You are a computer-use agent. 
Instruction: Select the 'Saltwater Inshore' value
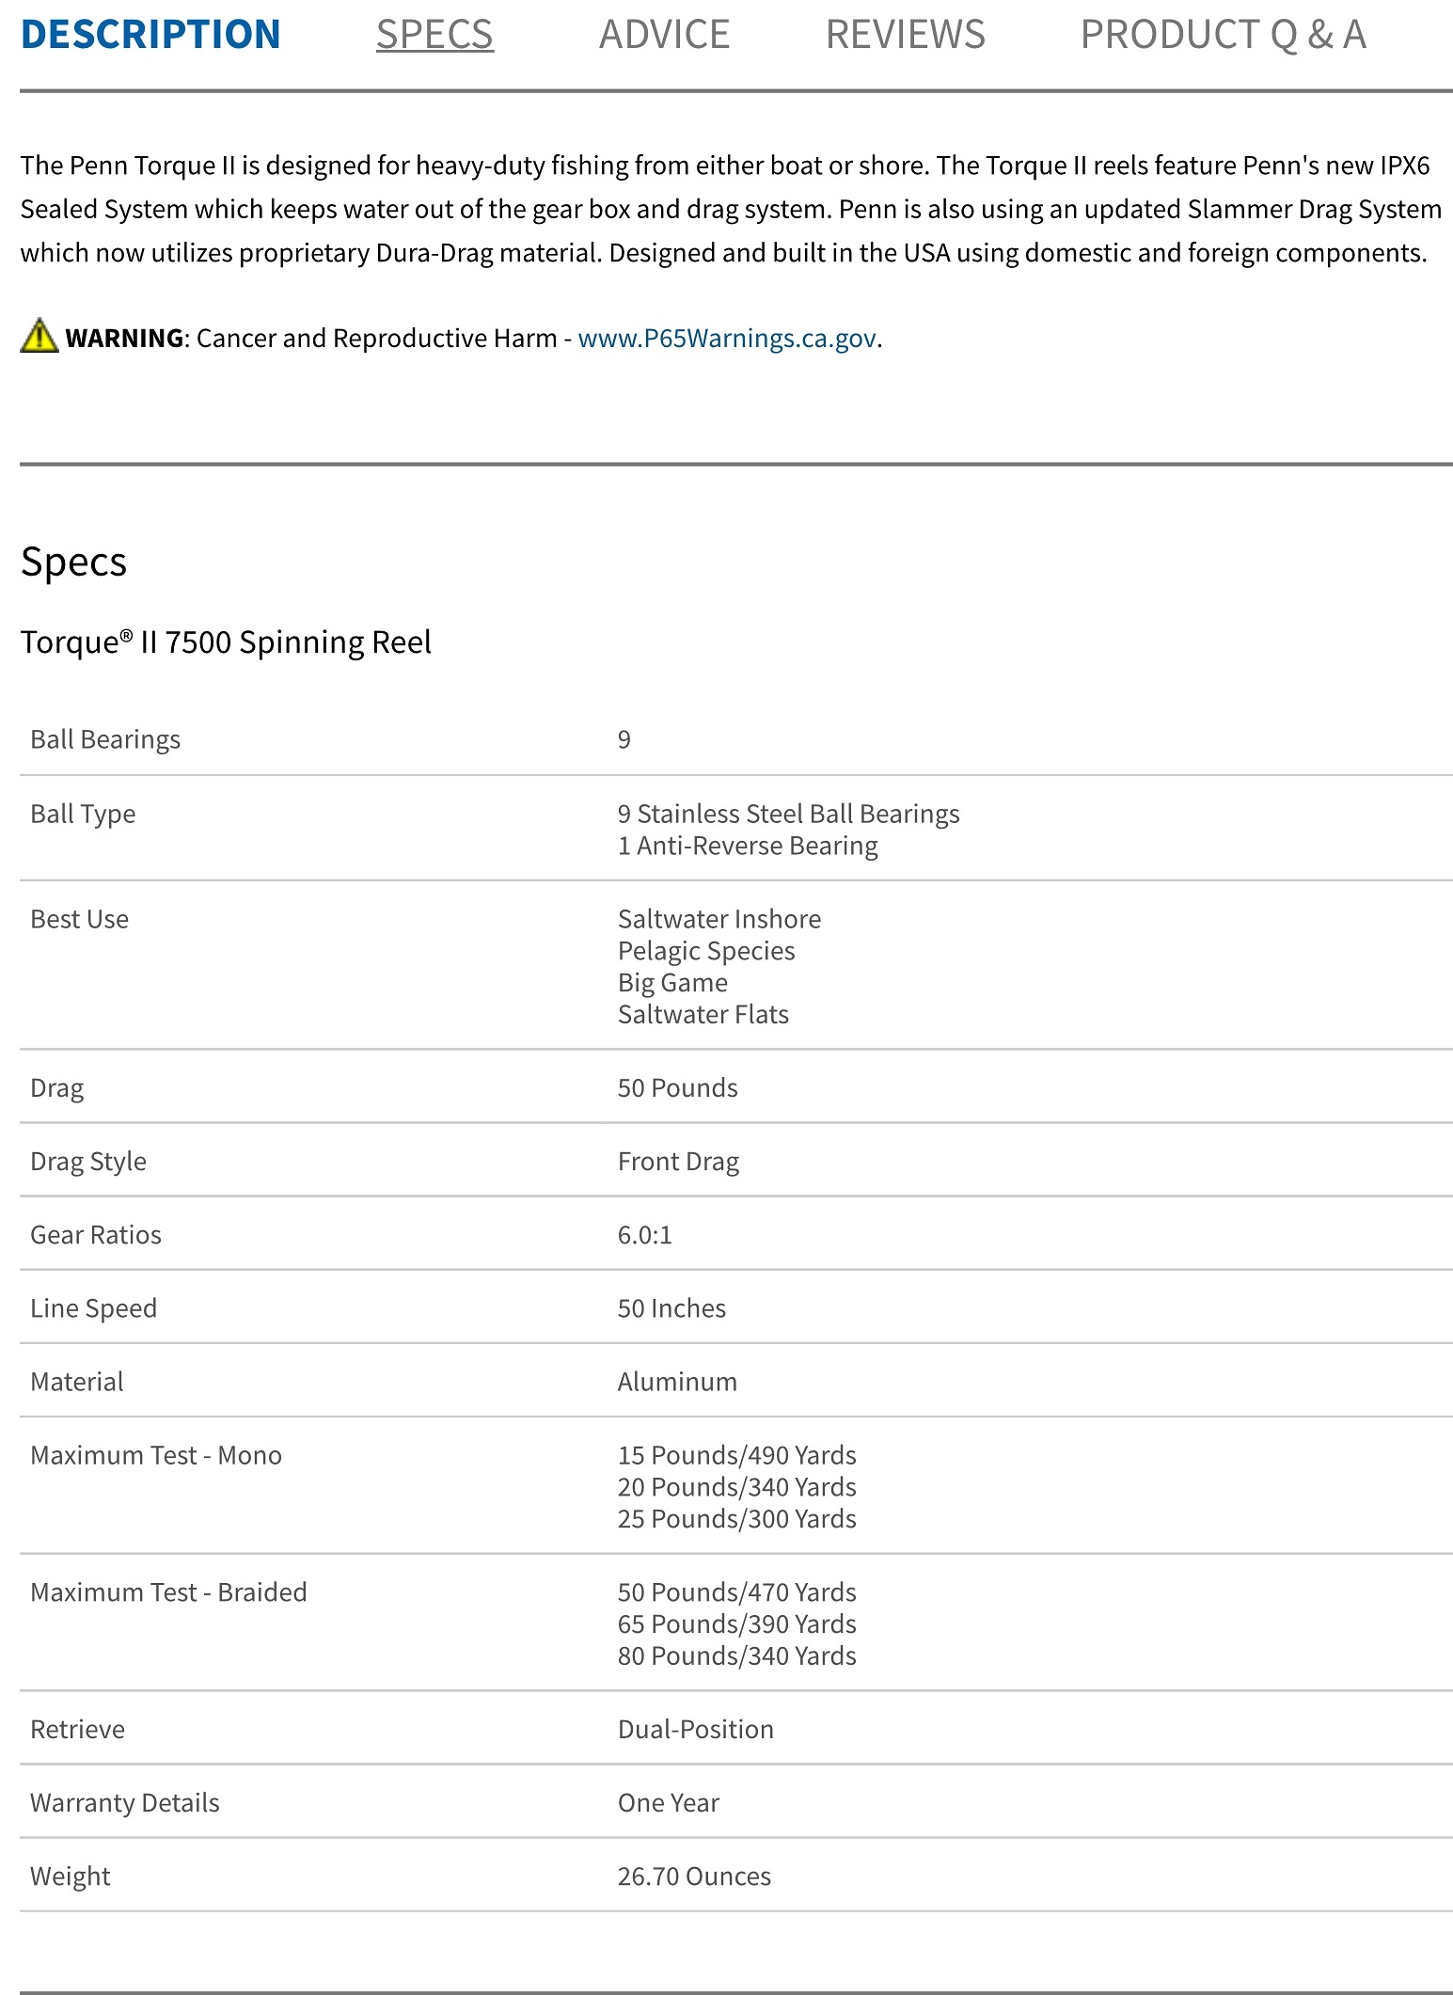[x=719, y=919]
